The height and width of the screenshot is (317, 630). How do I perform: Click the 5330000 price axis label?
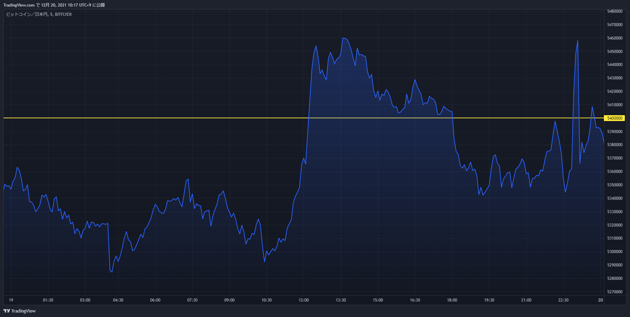coord(615,212)
